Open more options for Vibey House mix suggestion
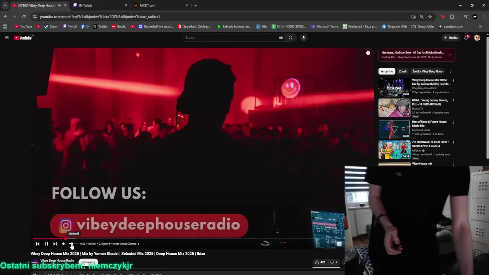Screen dimensions: 489x275 (453, 164)
